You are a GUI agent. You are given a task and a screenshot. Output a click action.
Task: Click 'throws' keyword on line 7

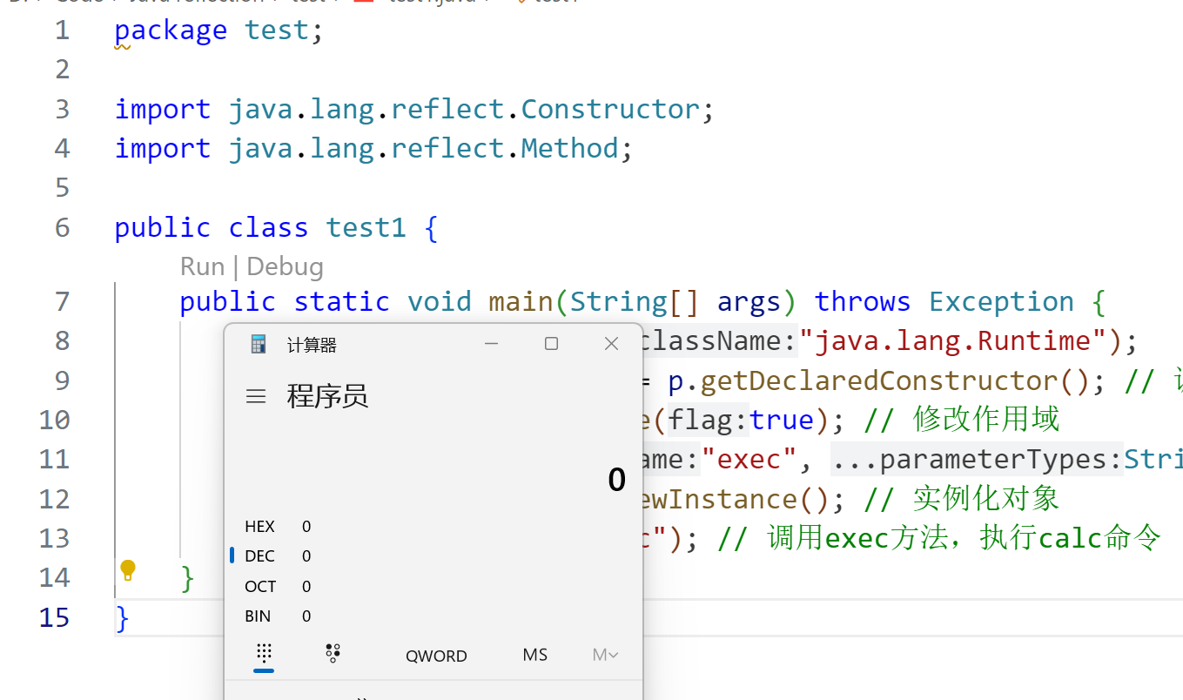tap(863, 302)
